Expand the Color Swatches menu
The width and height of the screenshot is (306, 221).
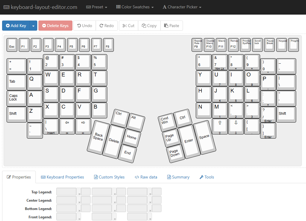point(135,7)
